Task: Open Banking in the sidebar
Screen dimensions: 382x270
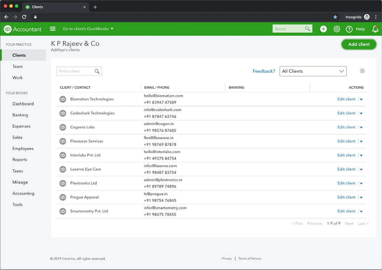Action: (20, 115)
